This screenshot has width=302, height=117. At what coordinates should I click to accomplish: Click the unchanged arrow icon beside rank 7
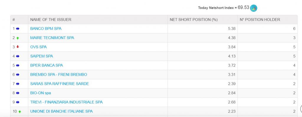tap(18, 84)
